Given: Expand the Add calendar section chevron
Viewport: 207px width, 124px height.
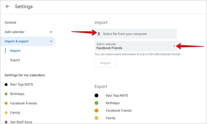Looking at the screenshot, I should click(x=51, y=32).
